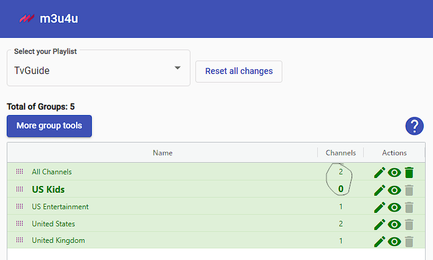This screenshot has width=433, height=260.
Task: Toggle visibility of All Channels group
Action: coord(394,173)
